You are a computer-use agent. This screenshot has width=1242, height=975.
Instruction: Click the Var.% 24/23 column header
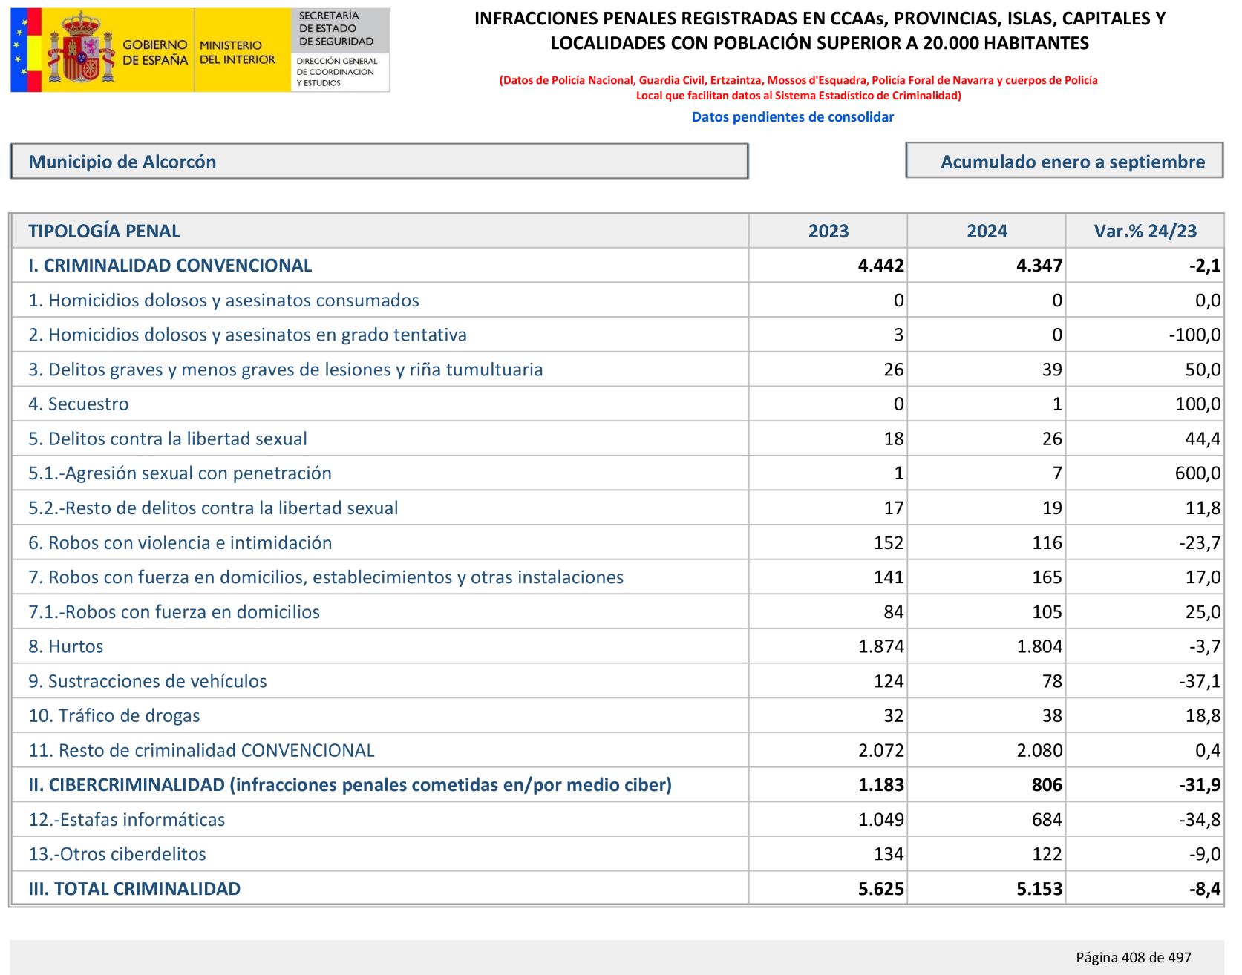[1145, 231]
